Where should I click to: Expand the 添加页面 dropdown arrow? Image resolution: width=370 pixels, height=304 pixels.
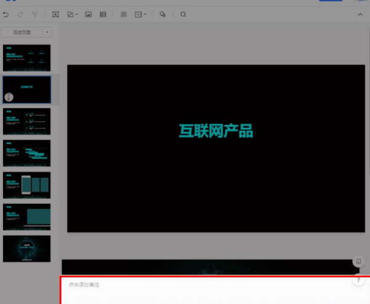47,32
